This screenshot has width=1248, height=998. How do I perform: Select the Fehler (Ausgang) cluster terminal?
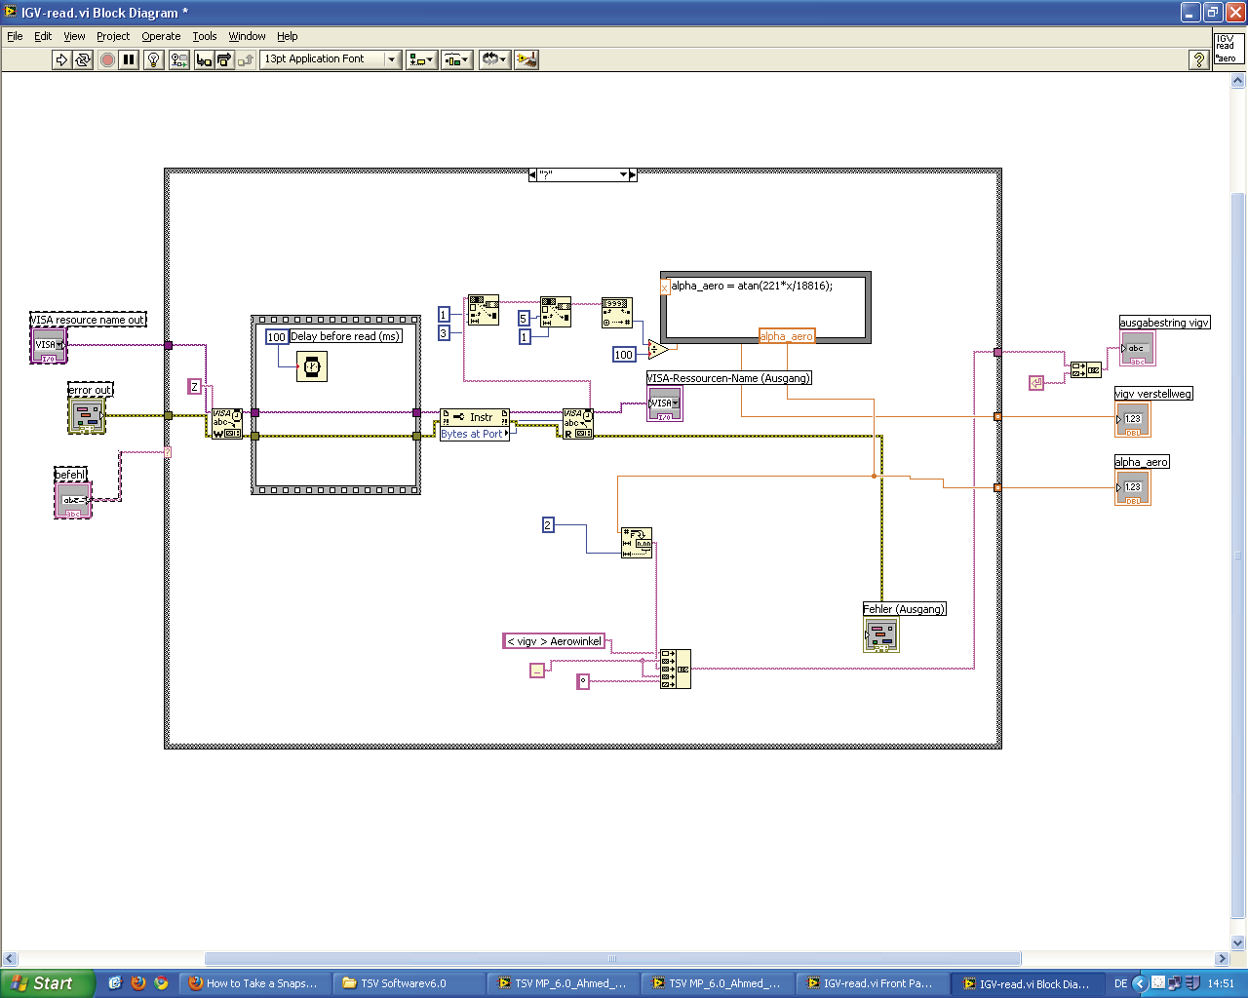click(881, 634)
